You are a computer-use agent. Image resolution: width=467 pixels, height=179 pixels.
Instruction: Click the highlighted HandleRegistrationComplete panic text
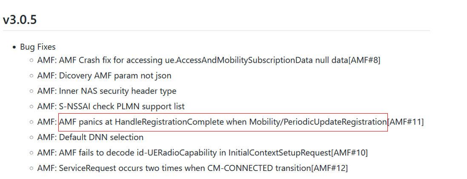coord(223,122)
